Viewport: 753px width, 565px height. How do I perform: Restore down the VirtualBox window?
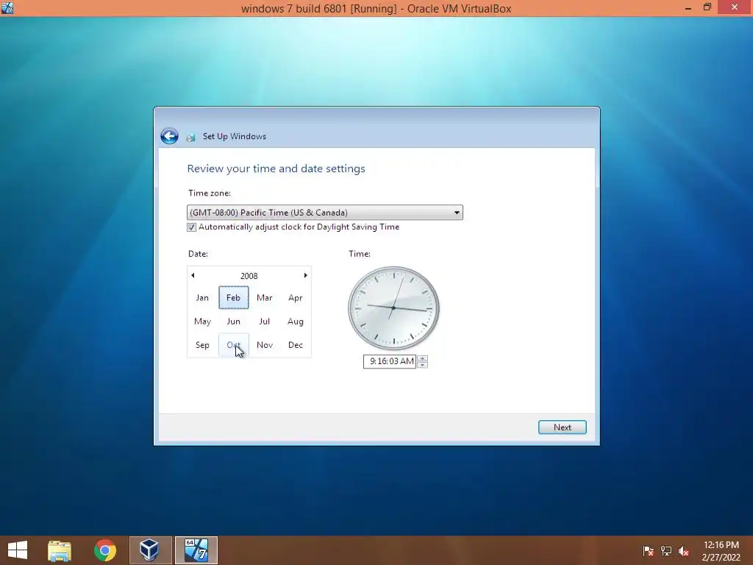[707, 7]
